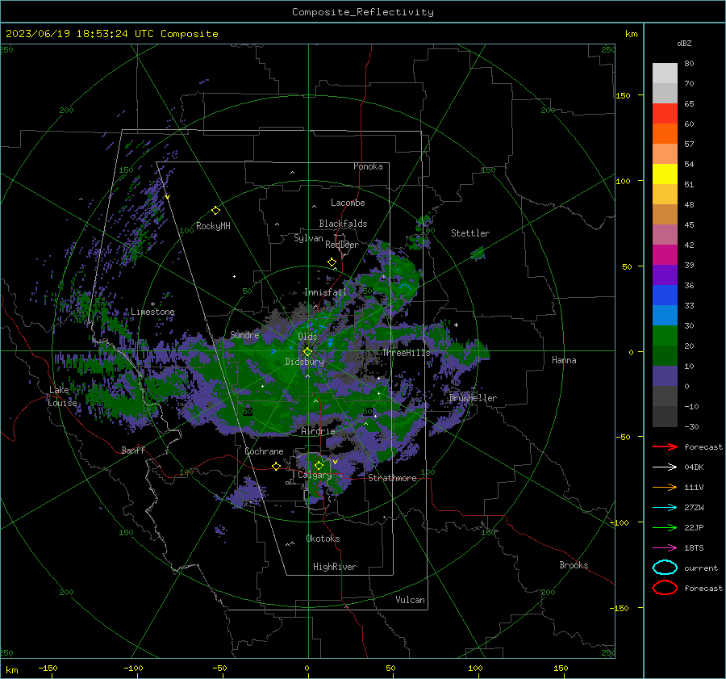Click yellow diamond marker at radar center

(x=307, y=351)
